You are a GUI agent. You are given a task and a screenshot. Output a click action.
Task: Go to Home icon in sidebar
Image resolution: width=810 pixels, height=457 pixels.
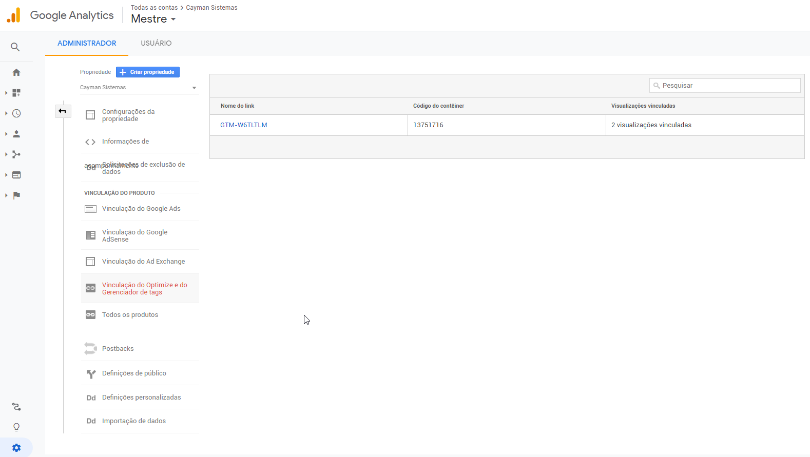(16, 72)
